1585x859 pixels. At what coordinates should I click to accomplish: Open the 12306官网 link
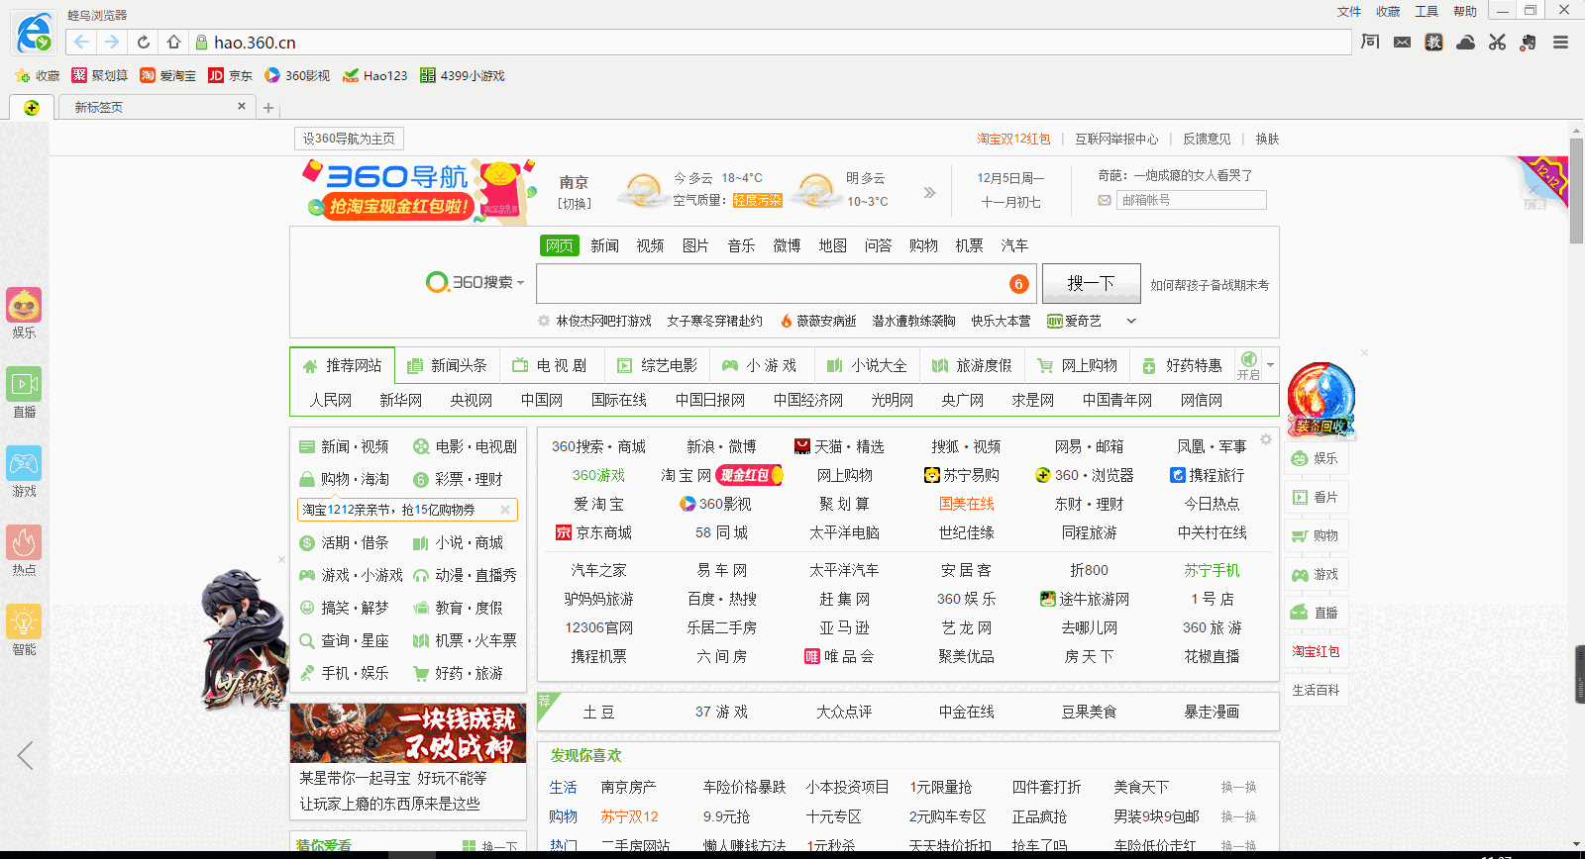point(598,627)
